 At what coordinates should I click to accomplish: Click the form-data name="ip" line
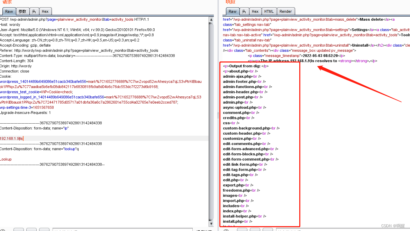34,128
